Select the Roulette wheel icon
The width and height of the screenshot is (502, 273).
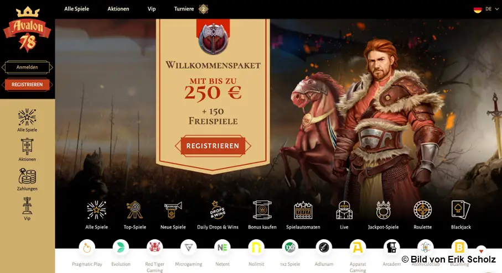pyautogui.click(x=423, y=210)
